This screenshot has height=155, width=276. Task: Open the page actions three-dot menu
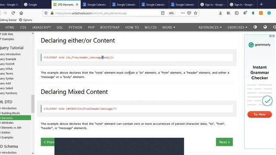tap(182, 13)
